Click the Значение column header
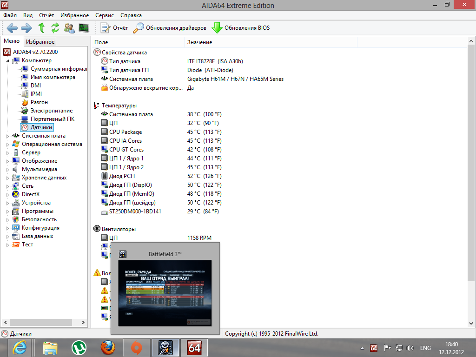Screen dimensions: 476x357 [x=271, y=42]
